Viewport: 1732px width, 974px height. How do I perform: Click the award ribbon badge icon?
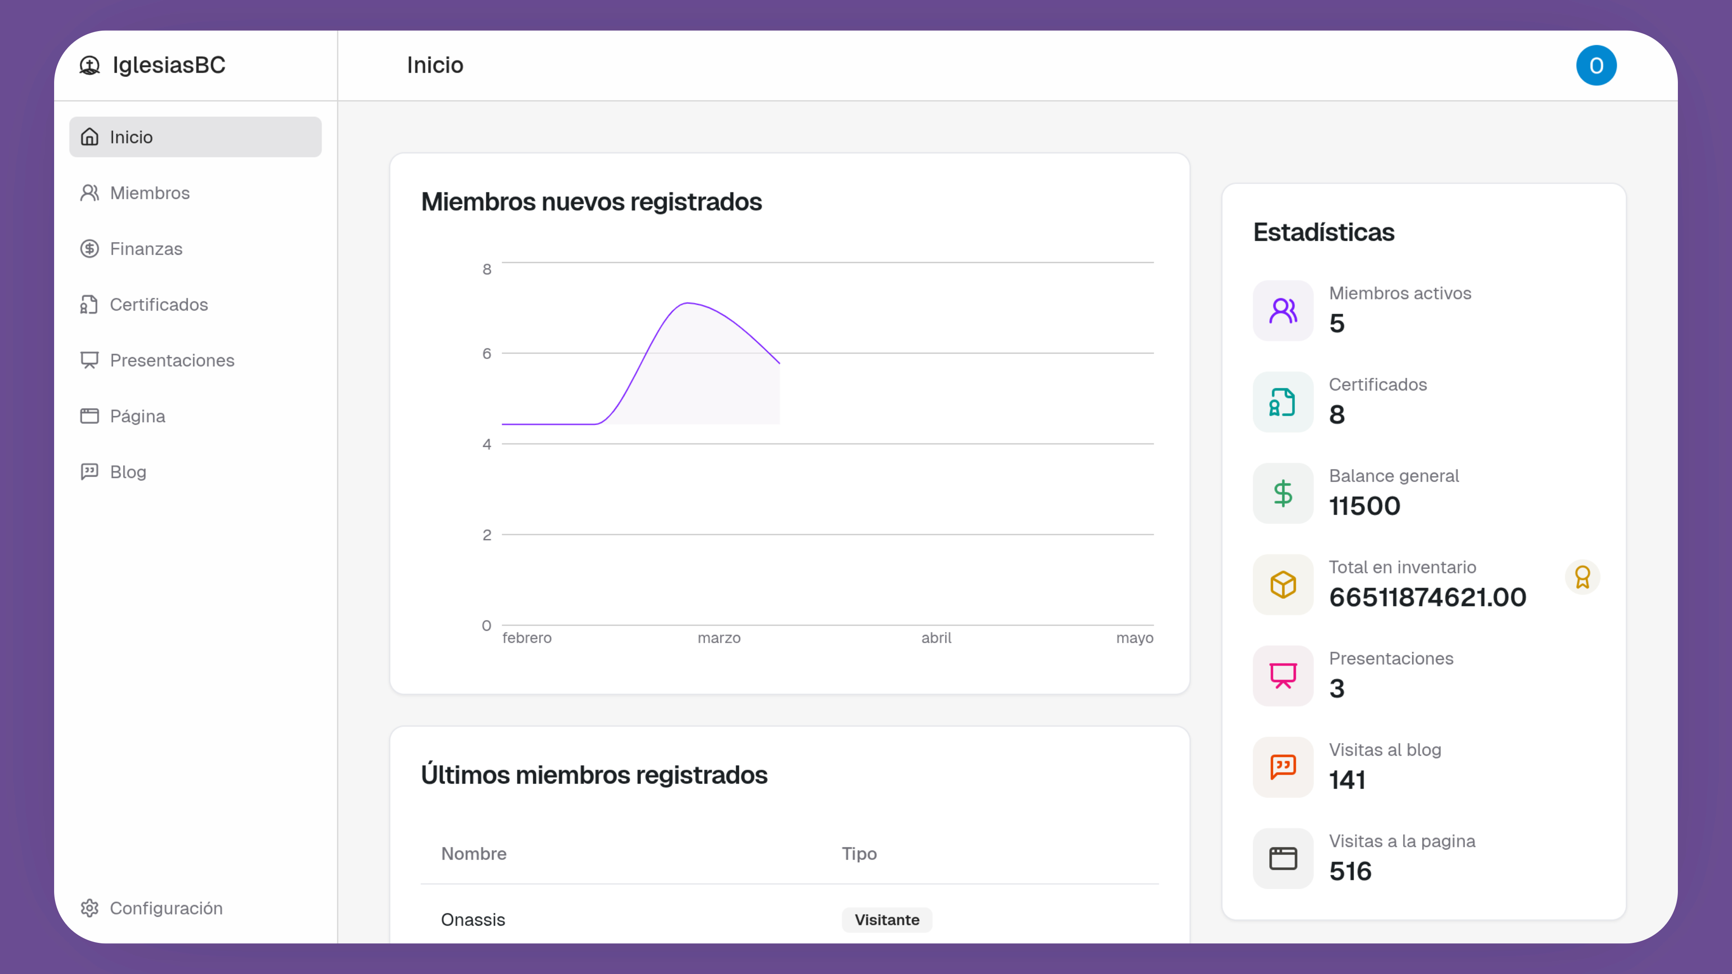pos(1582,577)
